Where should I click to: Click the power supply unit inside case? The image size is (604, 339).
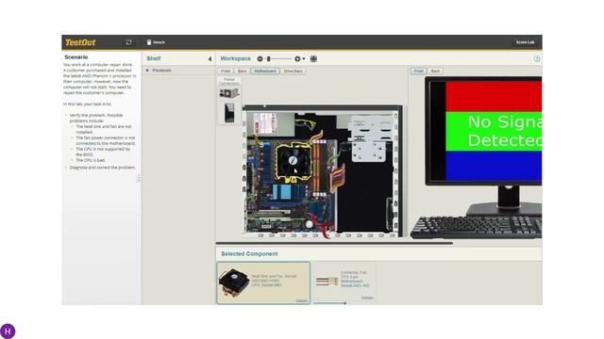(x=272, y=123)
